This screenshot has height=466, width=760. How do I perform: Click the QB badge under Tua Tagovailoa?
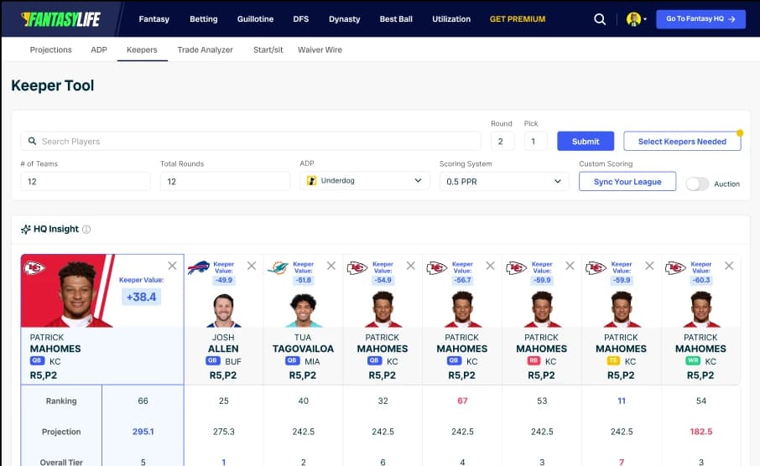click(x=292, y=361)
